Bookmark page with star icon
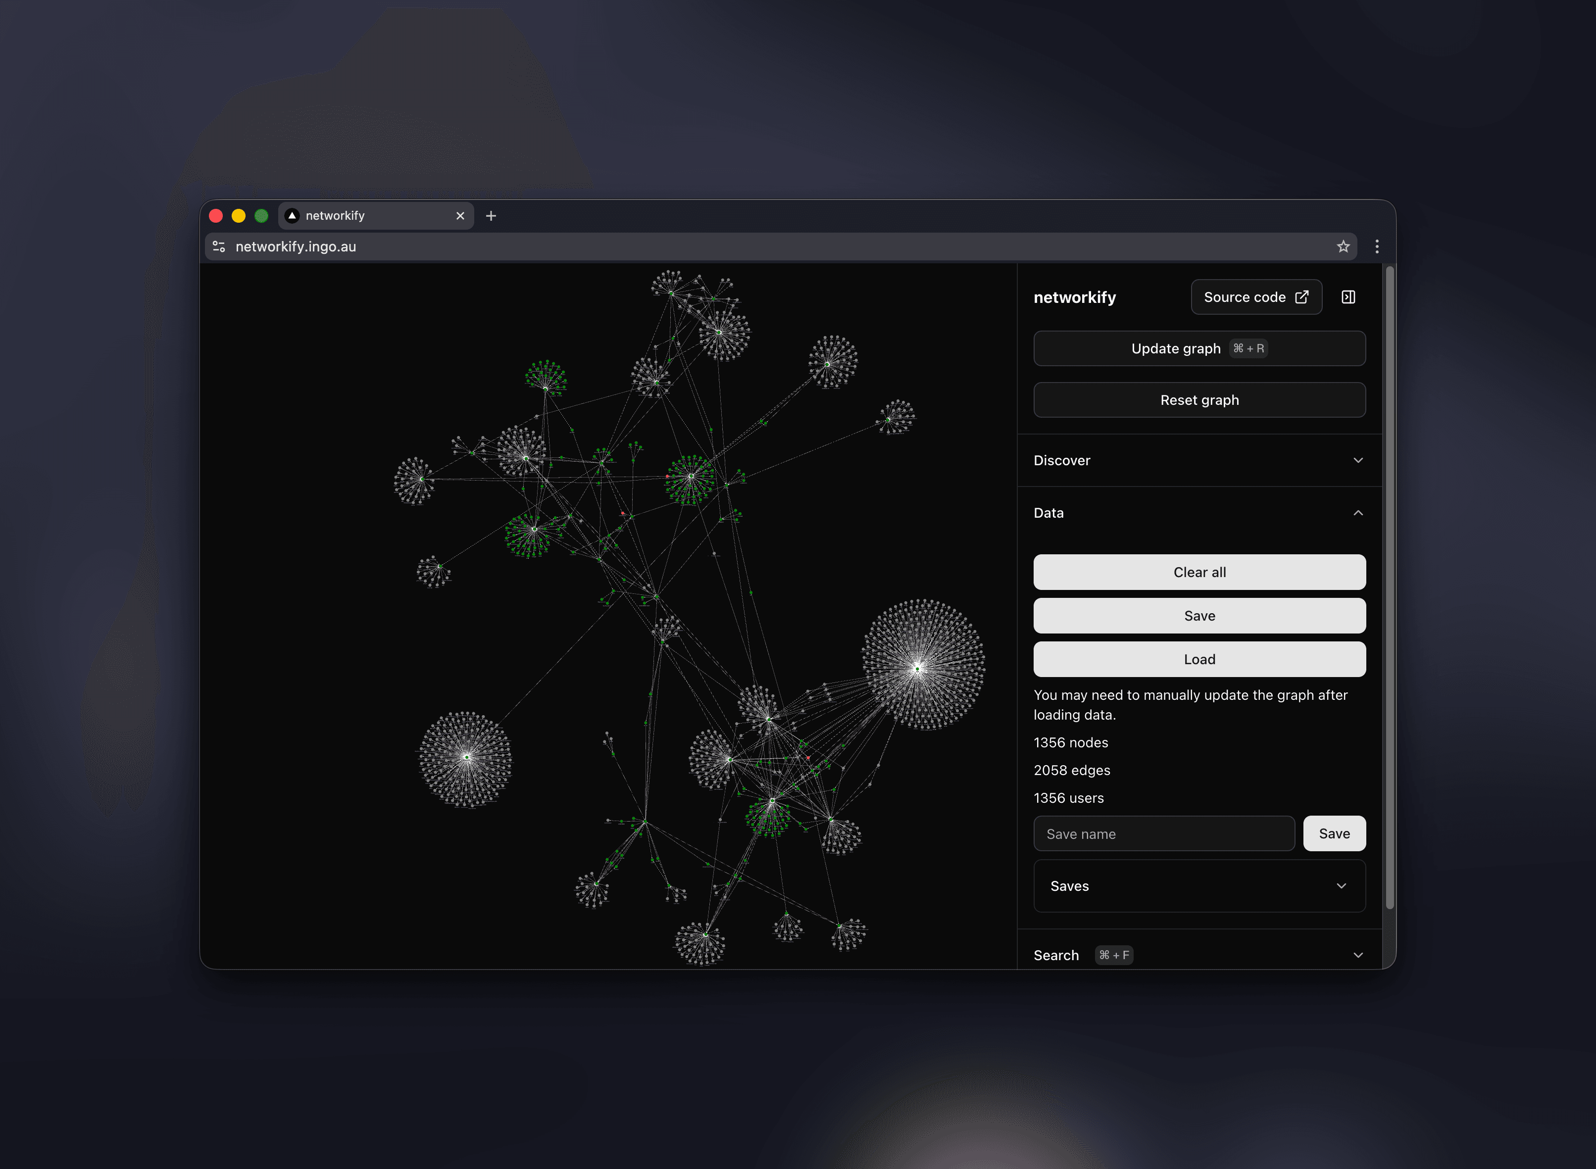This screenshot has height=1169, width=1596. click(1343, 246)
